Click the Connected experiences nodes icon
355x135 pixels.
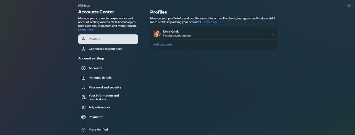(x=83, y=49)
